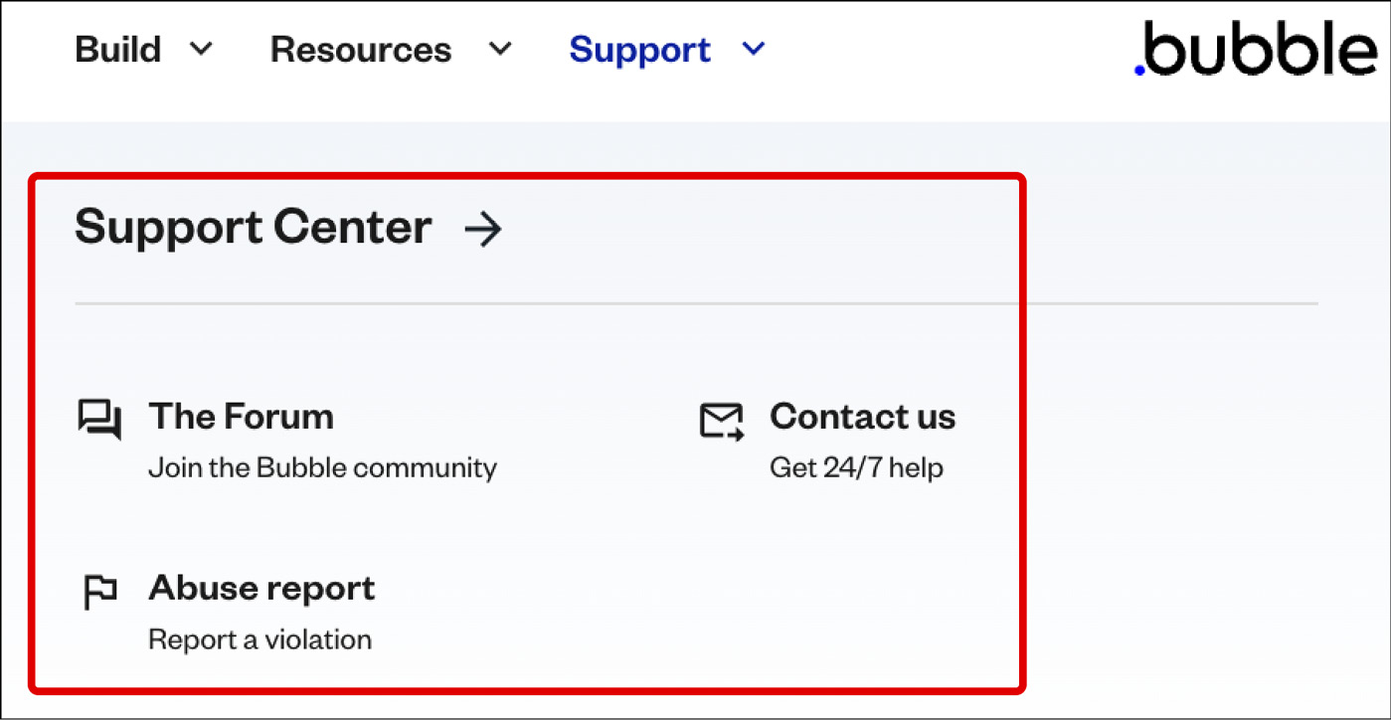Expand the Resources dropdown chevron
1391x720 pixels.
coord(501,48)
